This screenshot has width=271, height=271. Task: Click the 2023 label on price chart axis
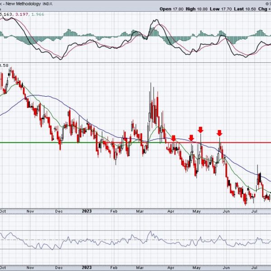pyautogui.click(x=87, y=211)
